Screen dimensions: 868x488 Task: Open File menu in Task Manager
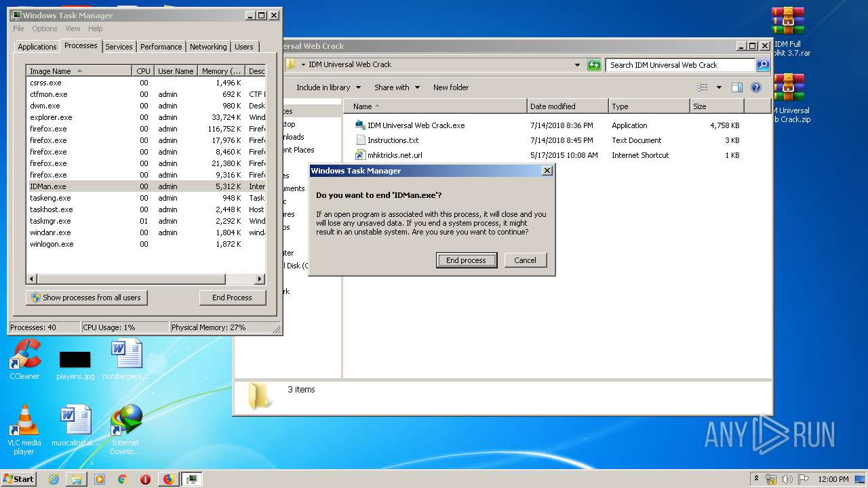tap(18, 28)
